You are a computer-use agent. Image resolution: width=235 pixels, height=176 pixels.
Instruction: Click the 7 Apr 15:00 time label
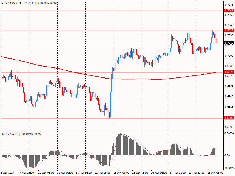pos(27,173)
